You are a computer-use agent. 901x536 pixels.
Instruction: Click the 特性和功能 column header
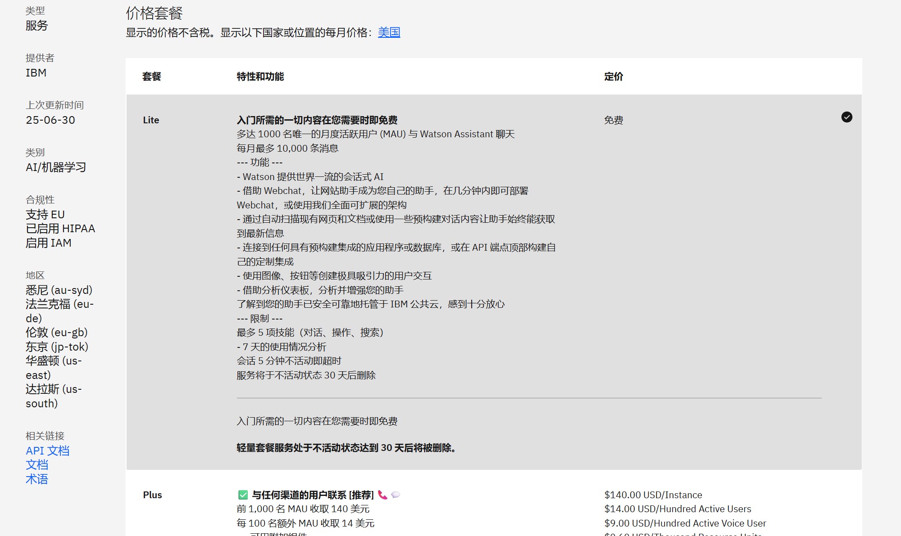coord(260,77)
